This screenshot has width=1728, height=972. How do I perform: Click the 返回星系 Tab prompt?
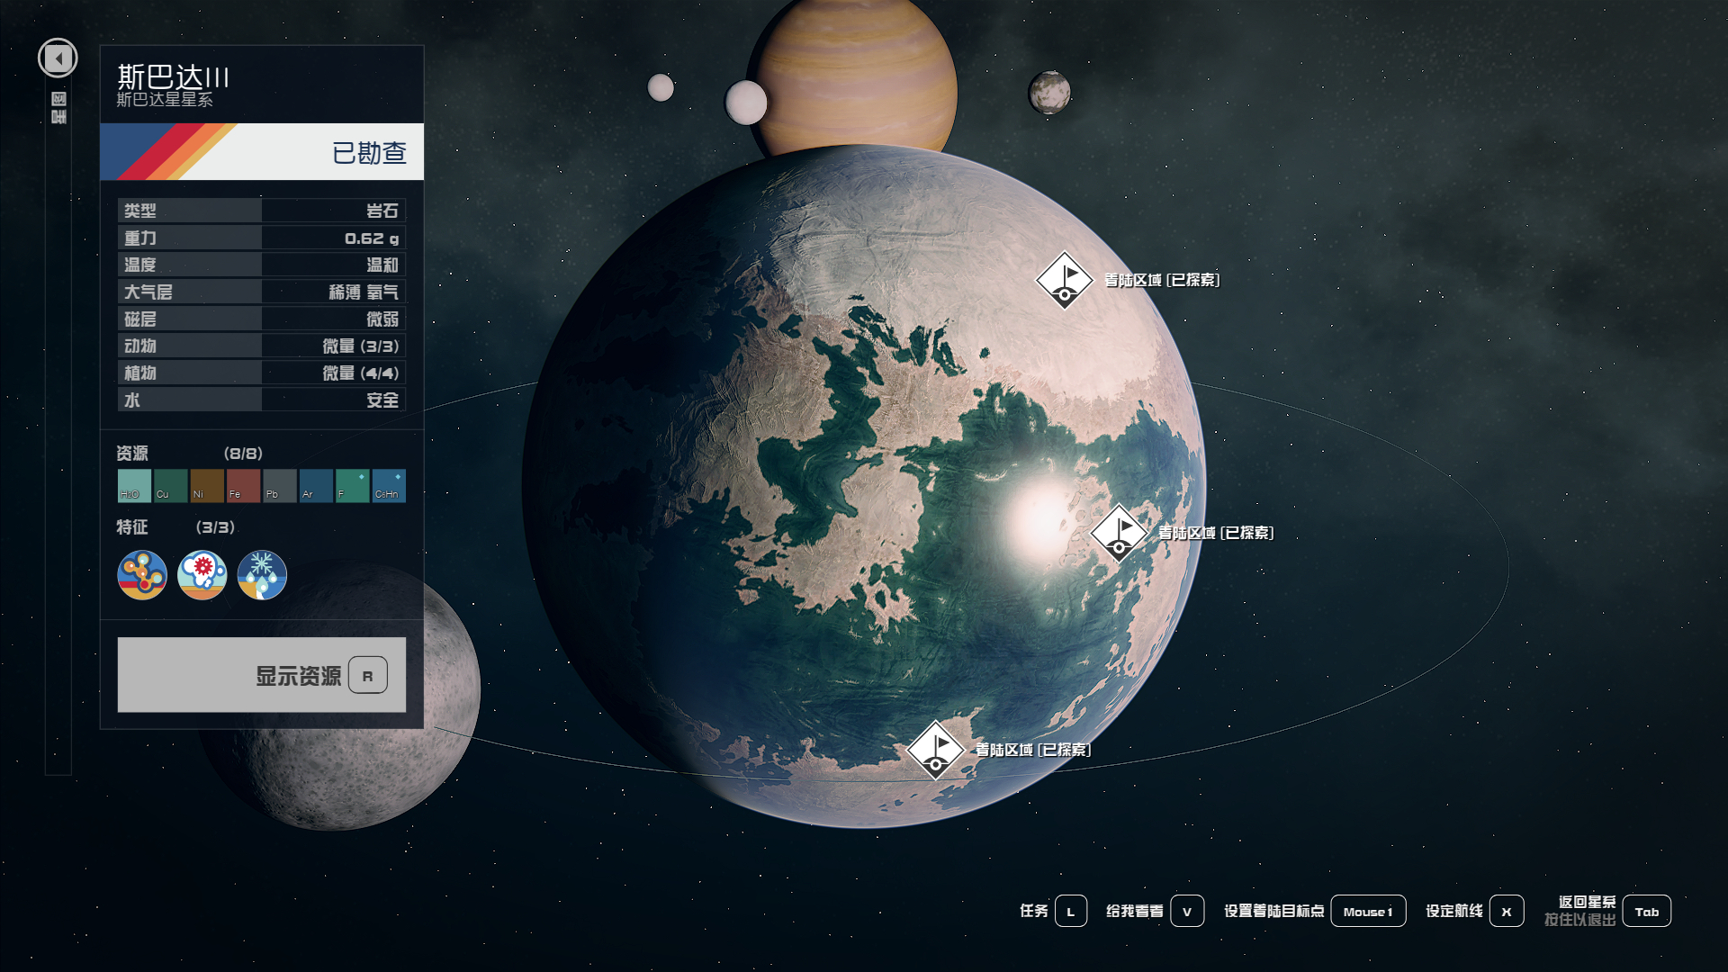[1607, 911]
